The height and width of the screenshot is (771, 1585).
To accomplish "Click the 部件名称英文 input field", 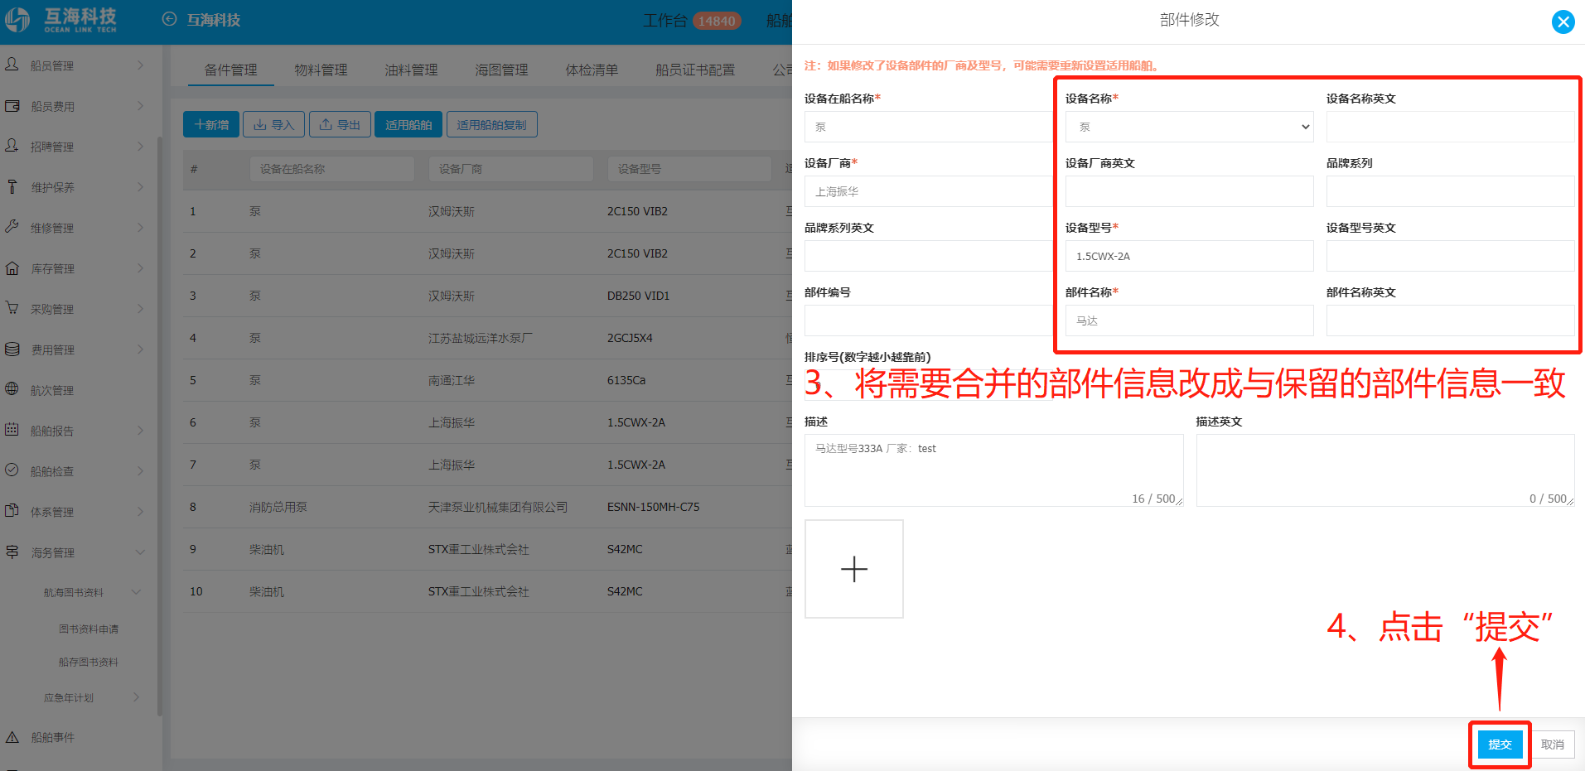I will tap(1450, 320).
